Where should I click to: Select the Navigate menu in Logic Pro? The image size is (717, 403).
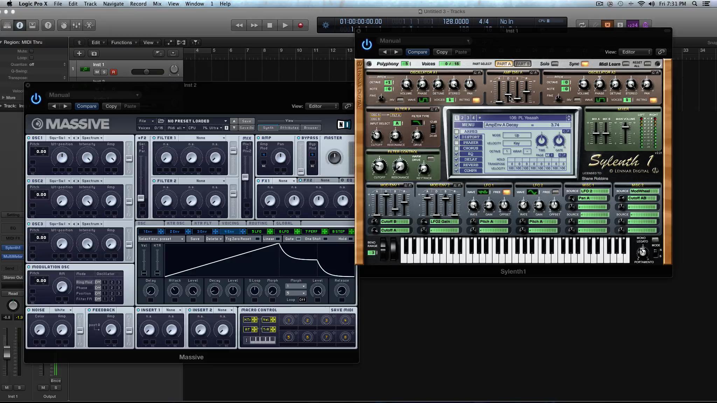[114, 4]
